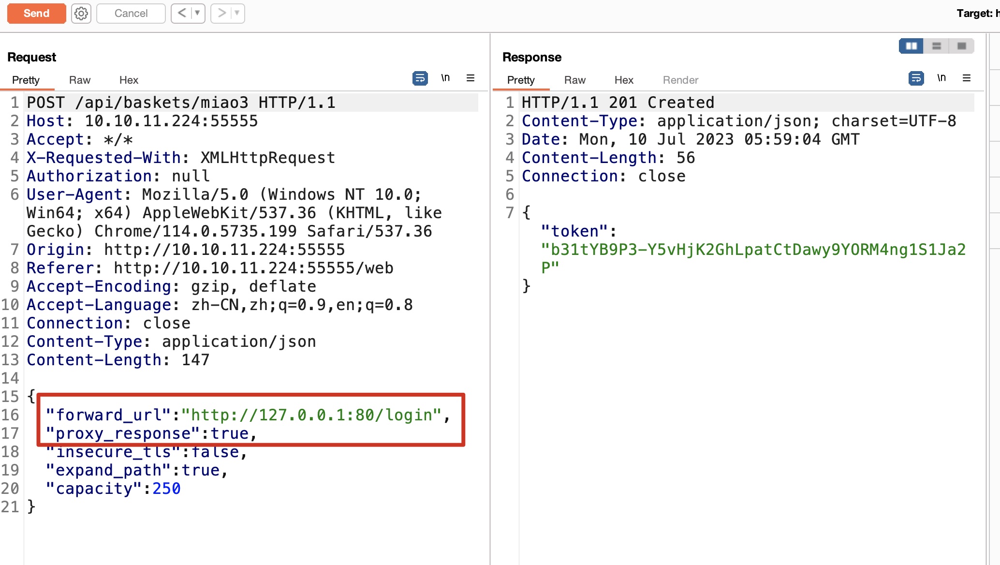Toggle word wrap icon in Response panel
Viewport: 1000px width, 565px height.
pyautogui.click(x=916, y=78)
